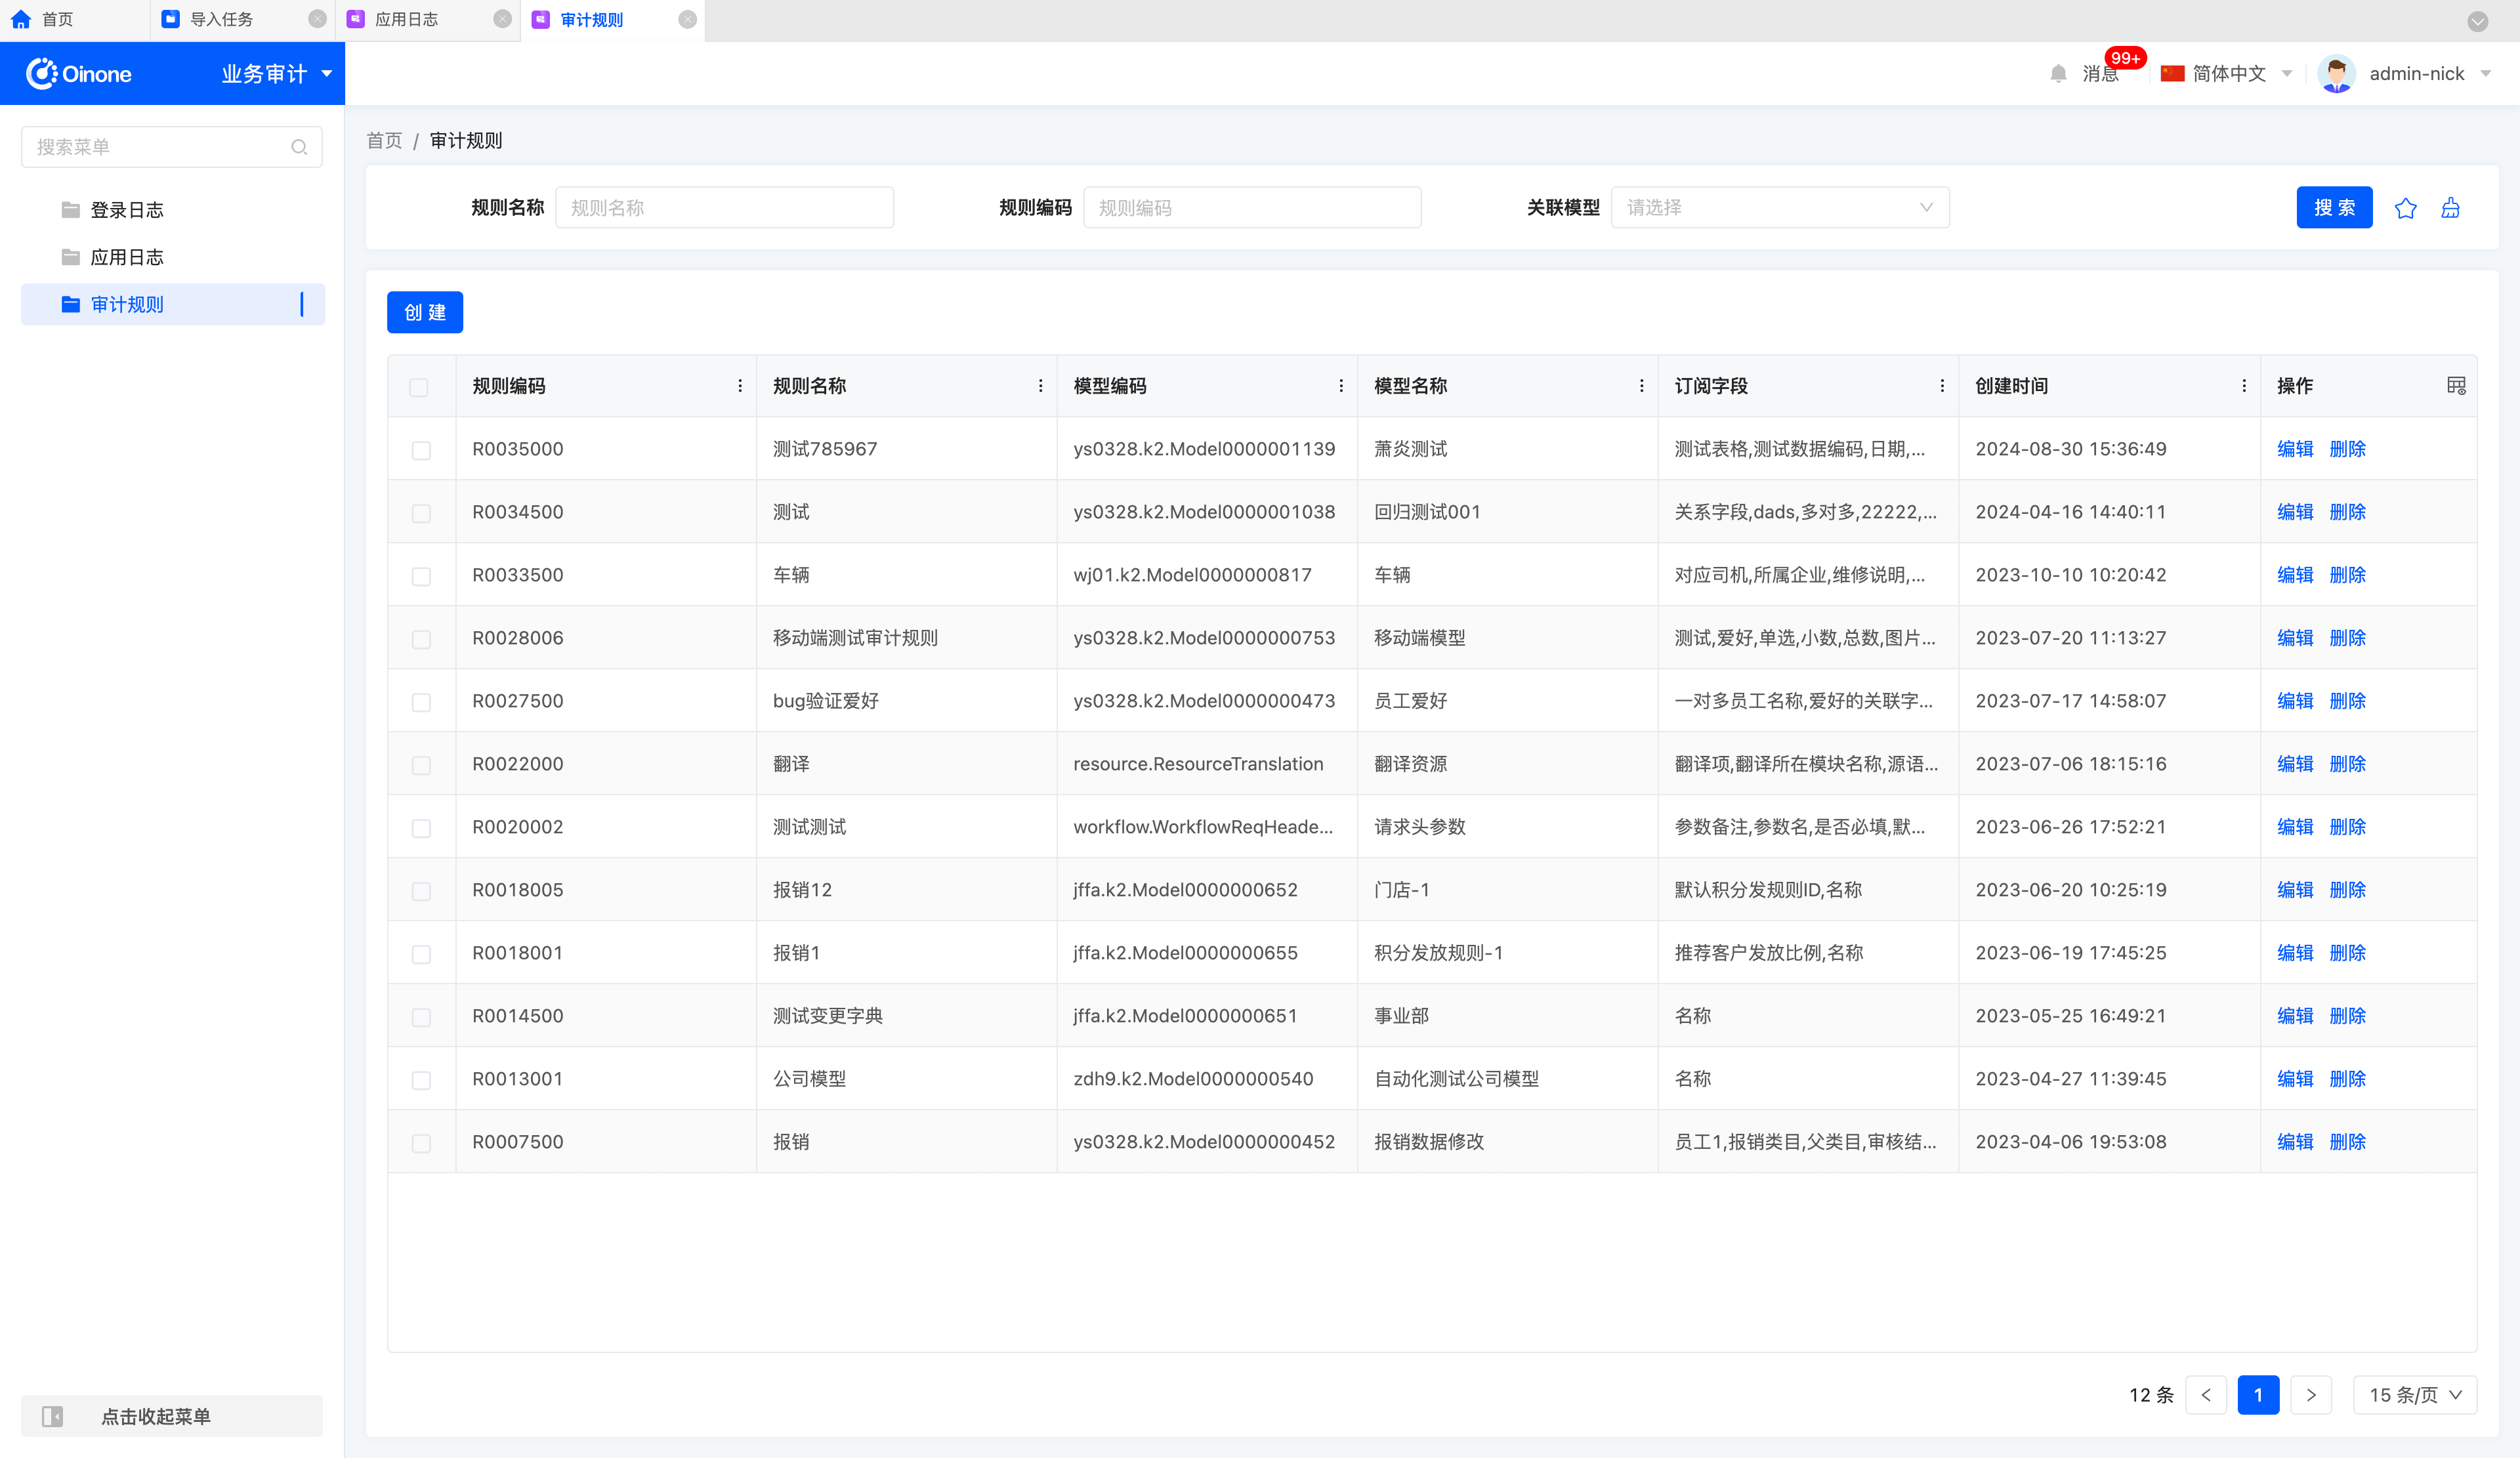Click the notification bell icon
The image size is (2520, 1458).
coord(2058,73)
